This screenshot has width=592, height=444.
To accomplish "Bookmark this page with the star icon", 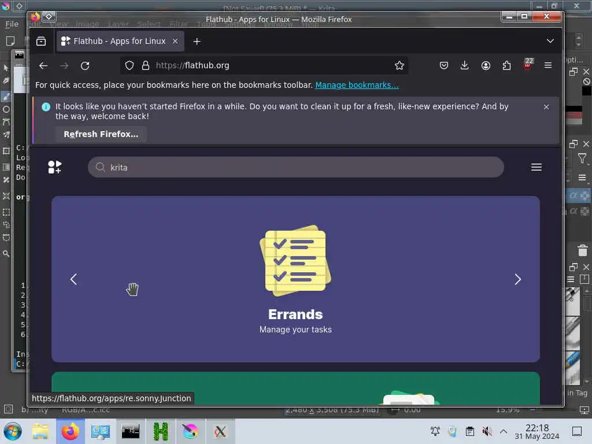I will 399,66.
